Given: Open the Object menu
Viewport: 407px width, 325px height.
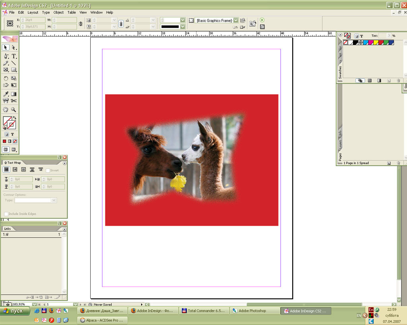Looking at the screenshot, I should 58,12.
